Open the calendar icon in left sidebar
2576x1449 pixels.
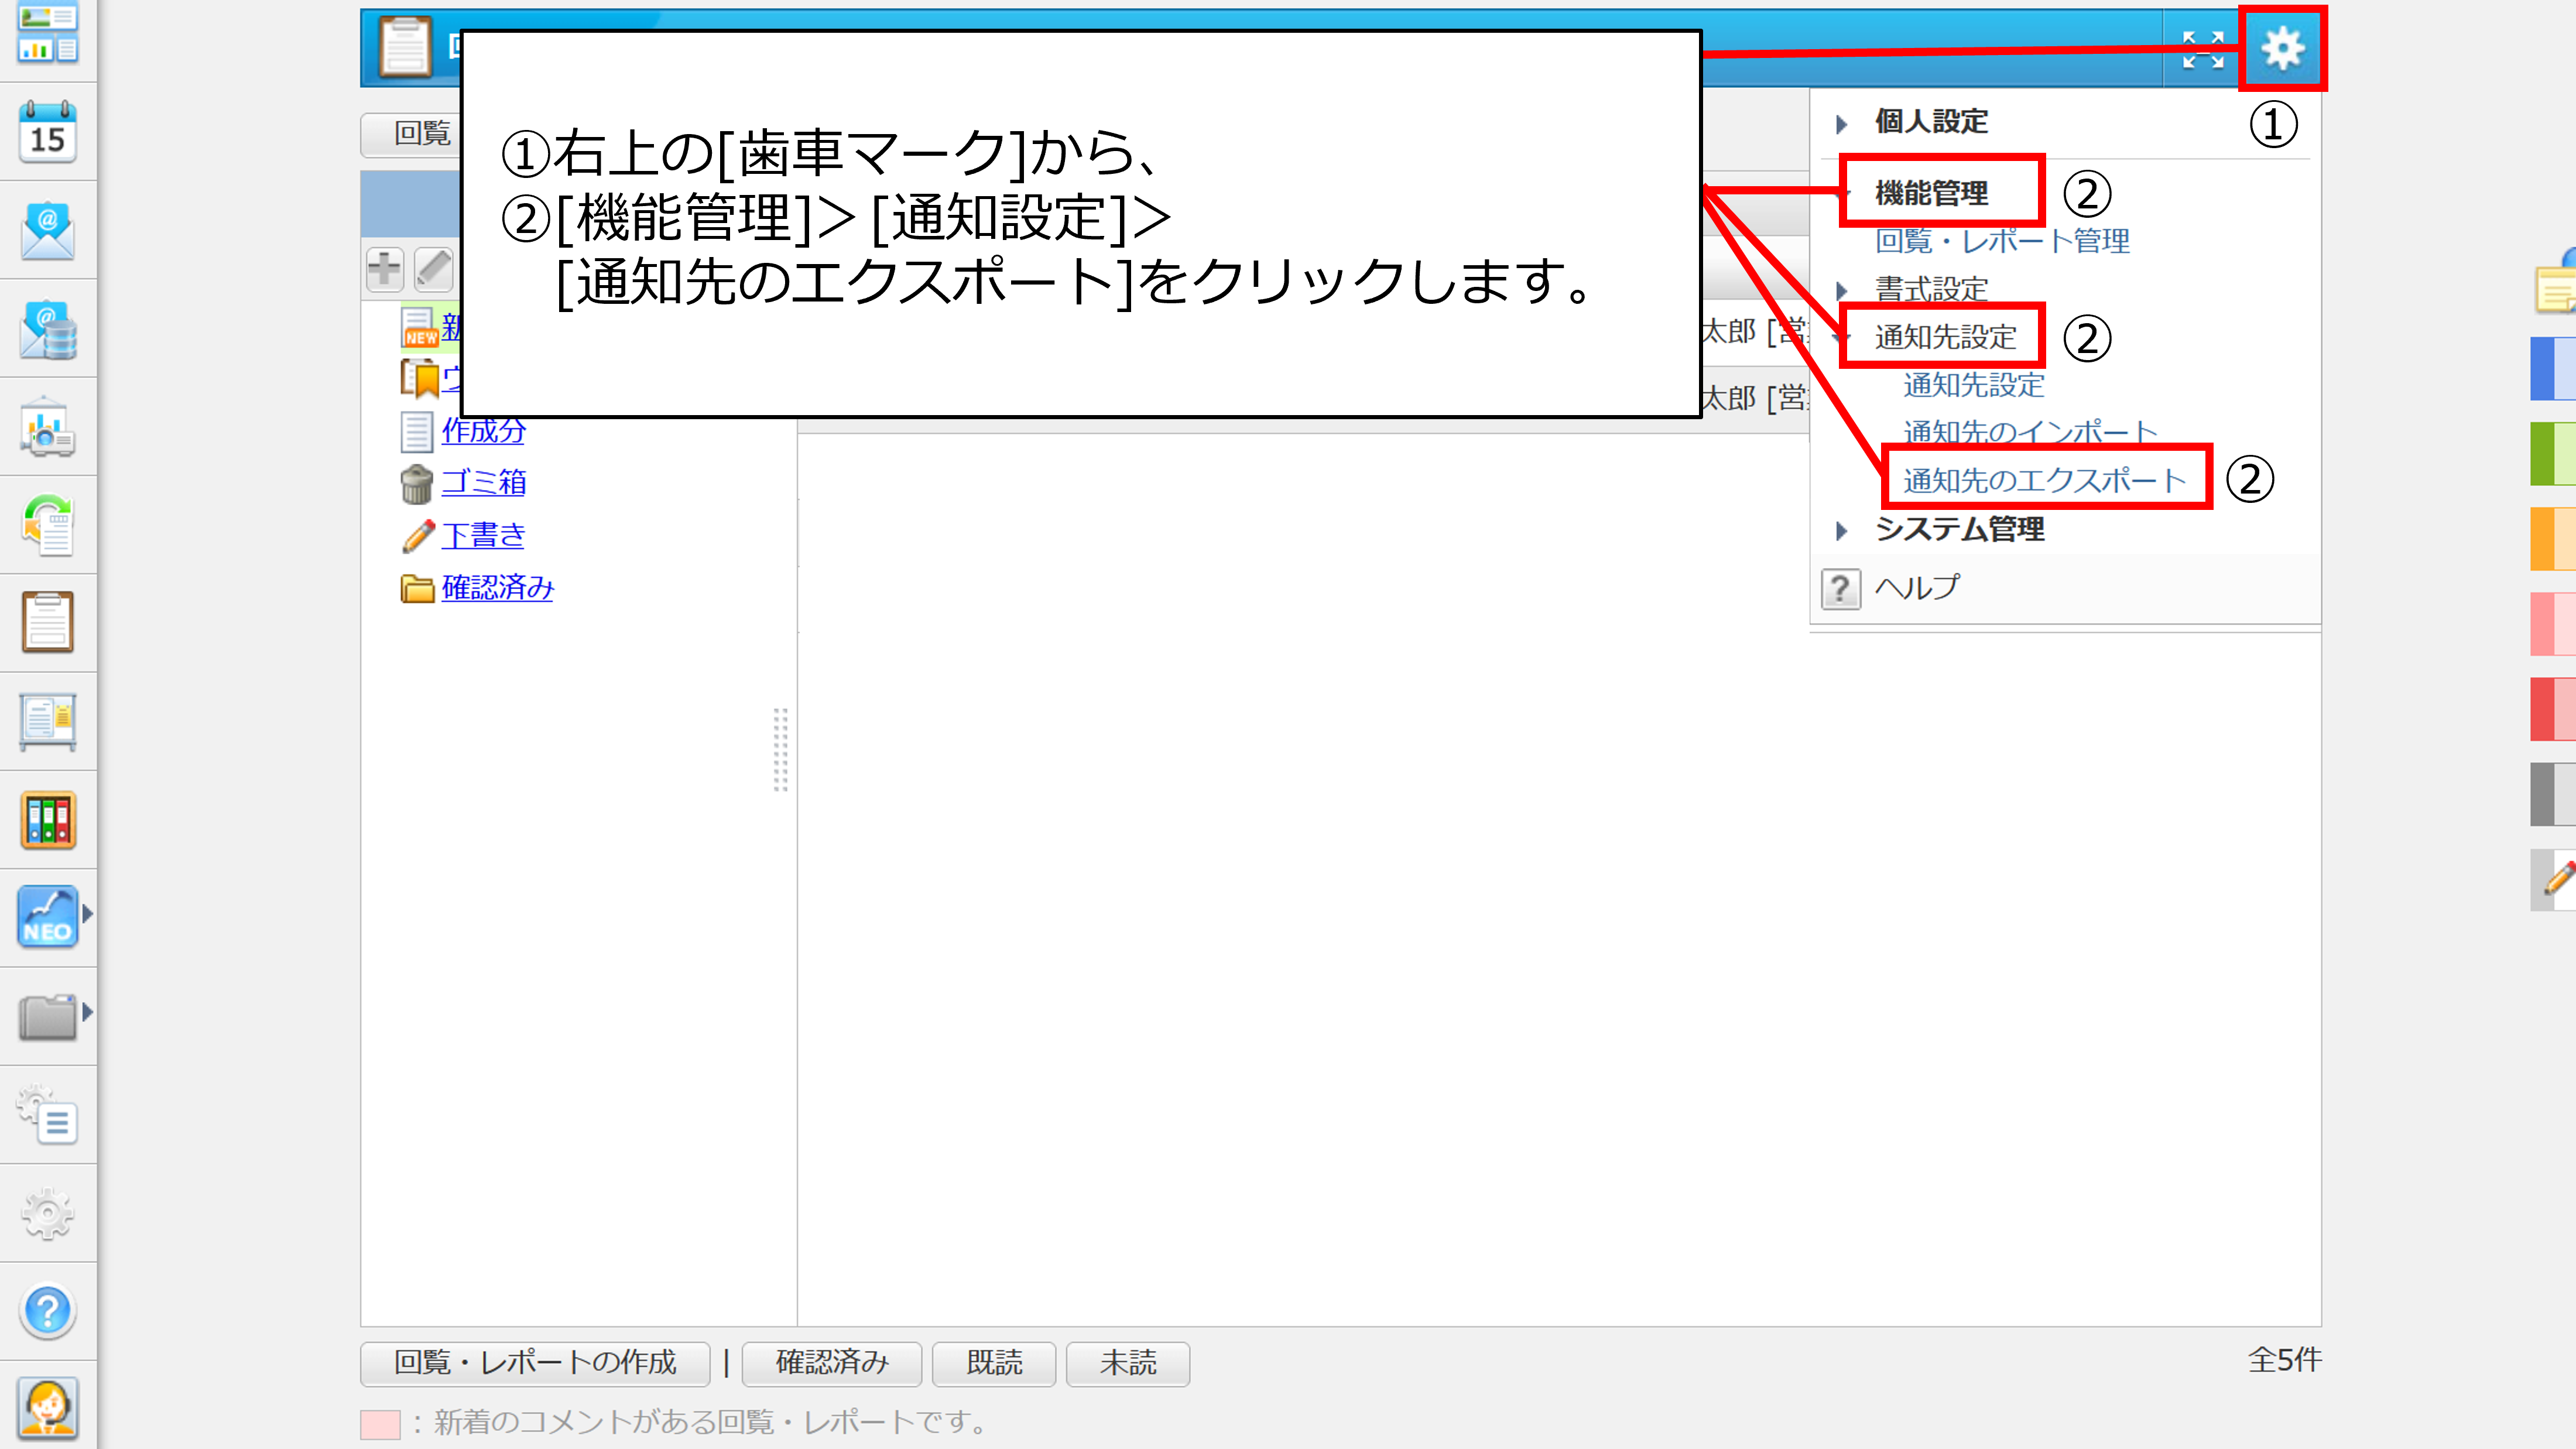[x=47, y=132]
